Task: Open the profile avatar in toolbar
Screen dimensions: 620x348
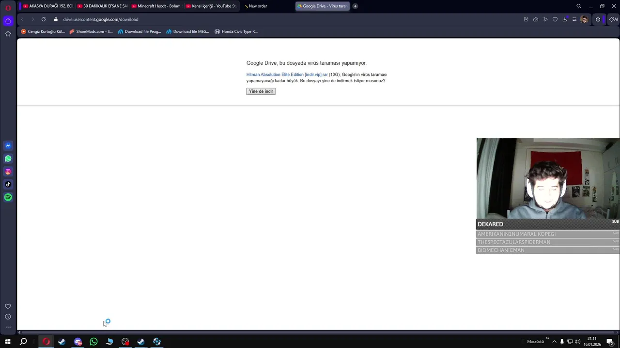Action: (585, 19)
